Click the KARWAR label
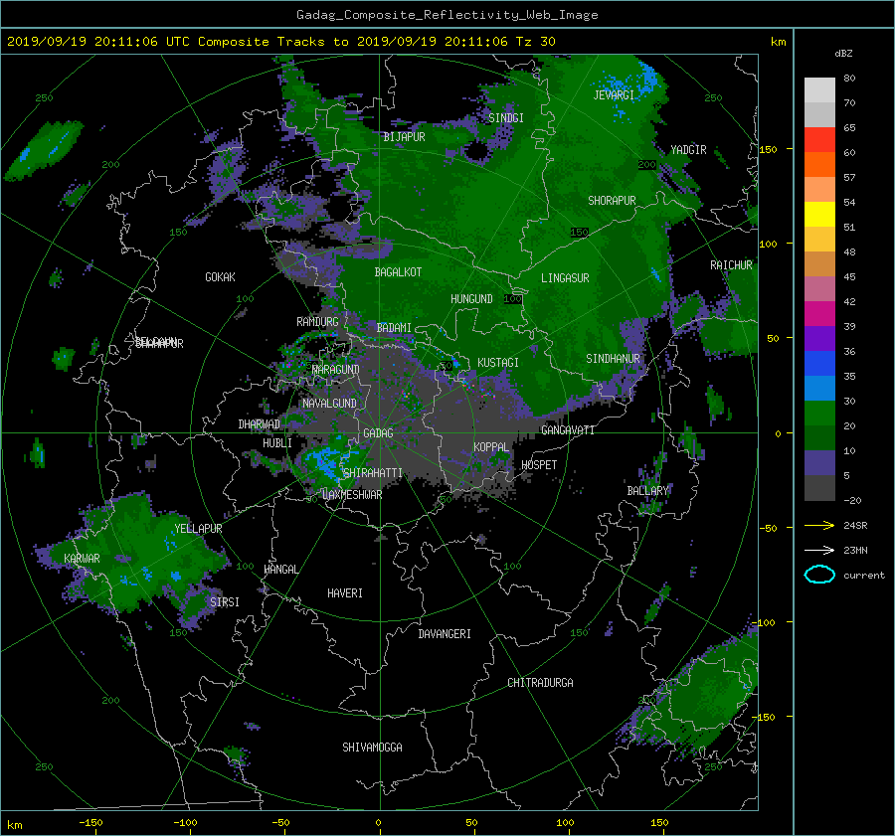This screenshot has width=895, height=836. (82, 559)
